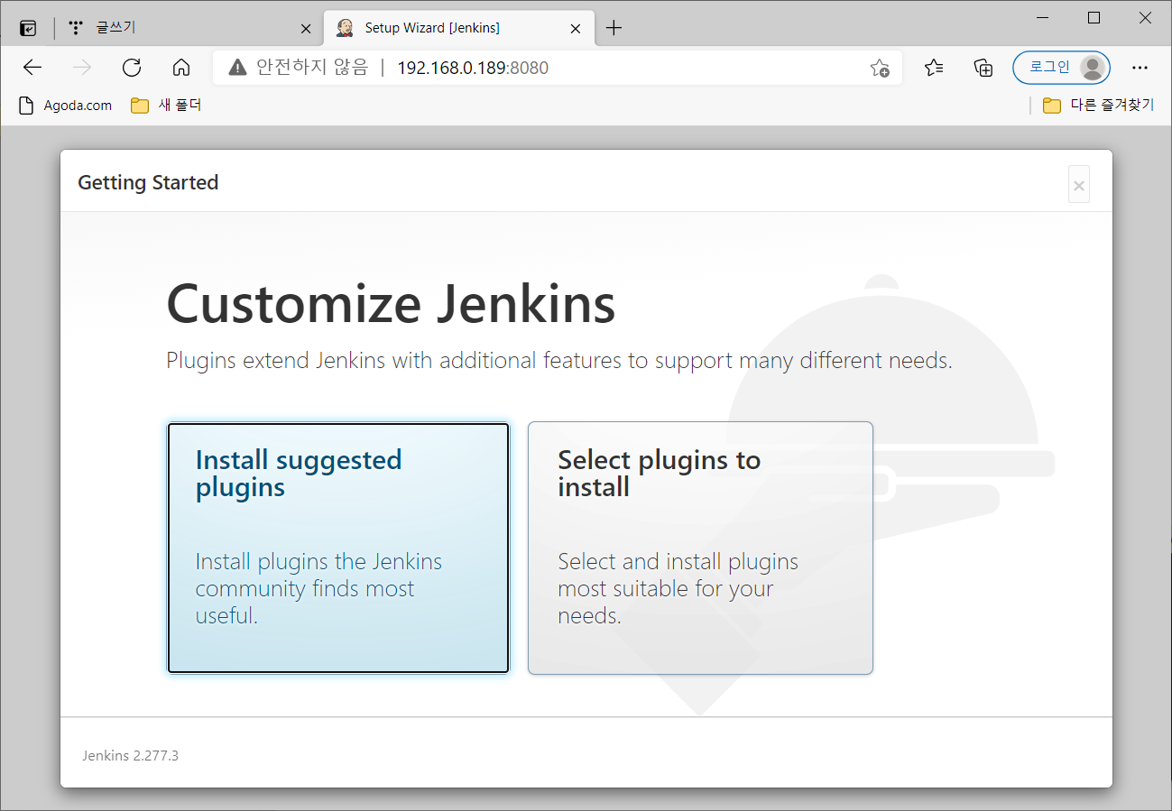This screenshot has width=1172, height=811.
Task: Maximize the browser window
Action: pyautogui.click(x=1094, y=18)
